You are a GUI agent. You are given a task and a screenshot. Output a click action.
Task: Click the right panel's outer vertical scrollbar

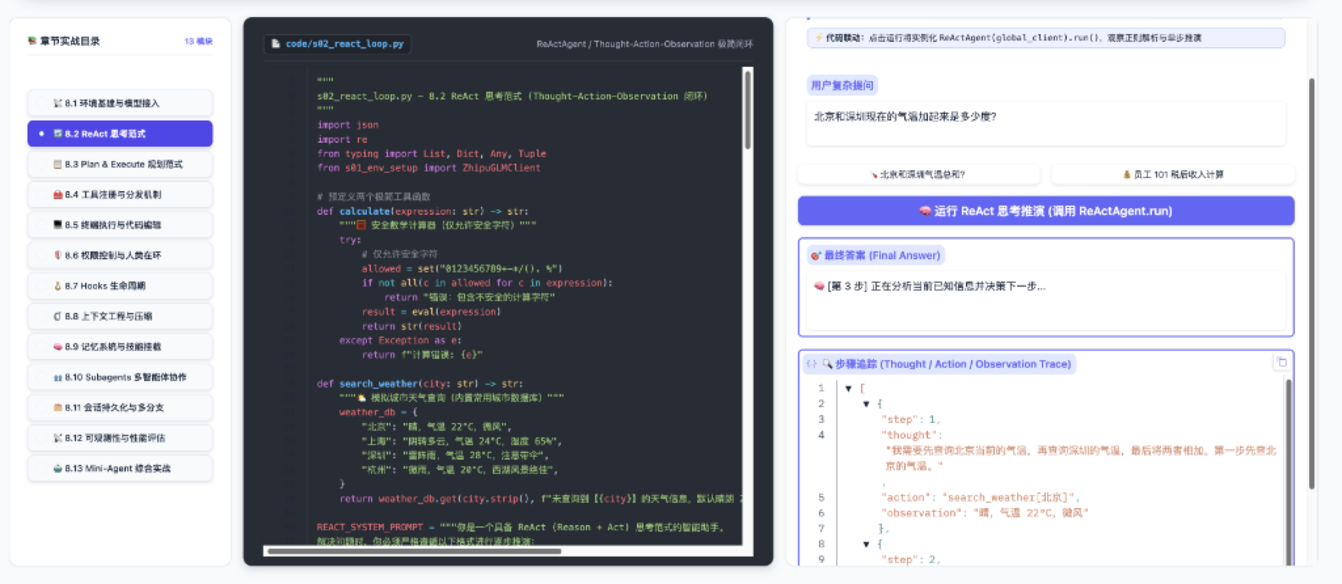(x=1311, y=283)
